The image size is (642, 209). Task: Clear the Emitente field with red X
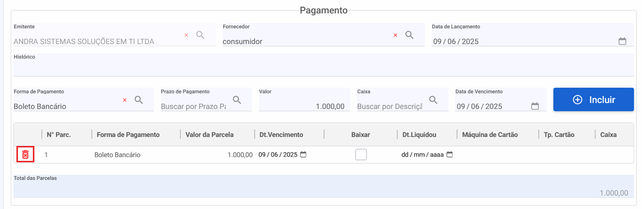coord(186,35)
